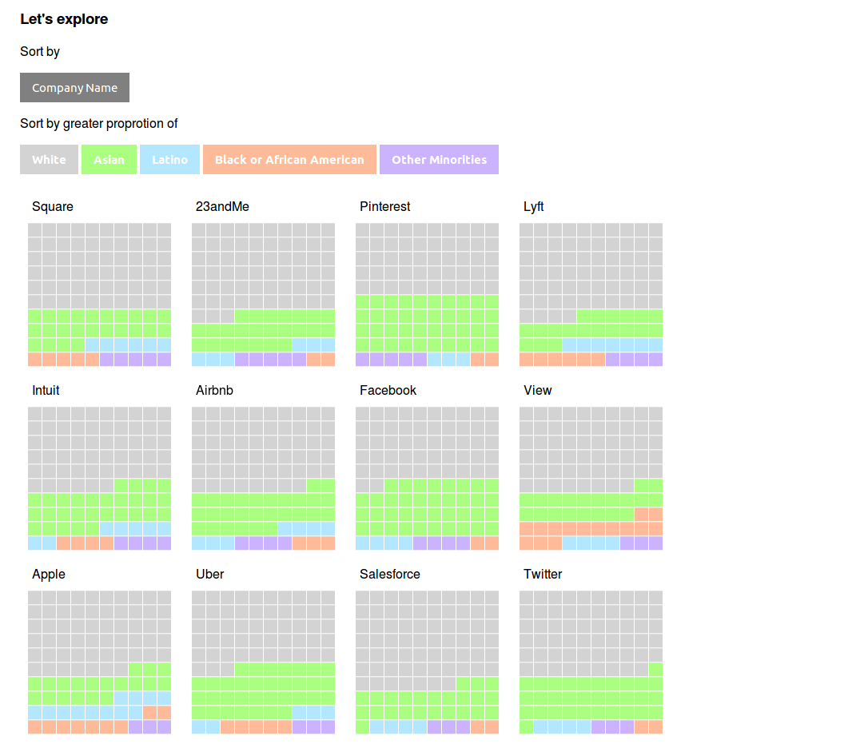Click the View waffle chart
The image size is (860, 744).
click(591, 478)
